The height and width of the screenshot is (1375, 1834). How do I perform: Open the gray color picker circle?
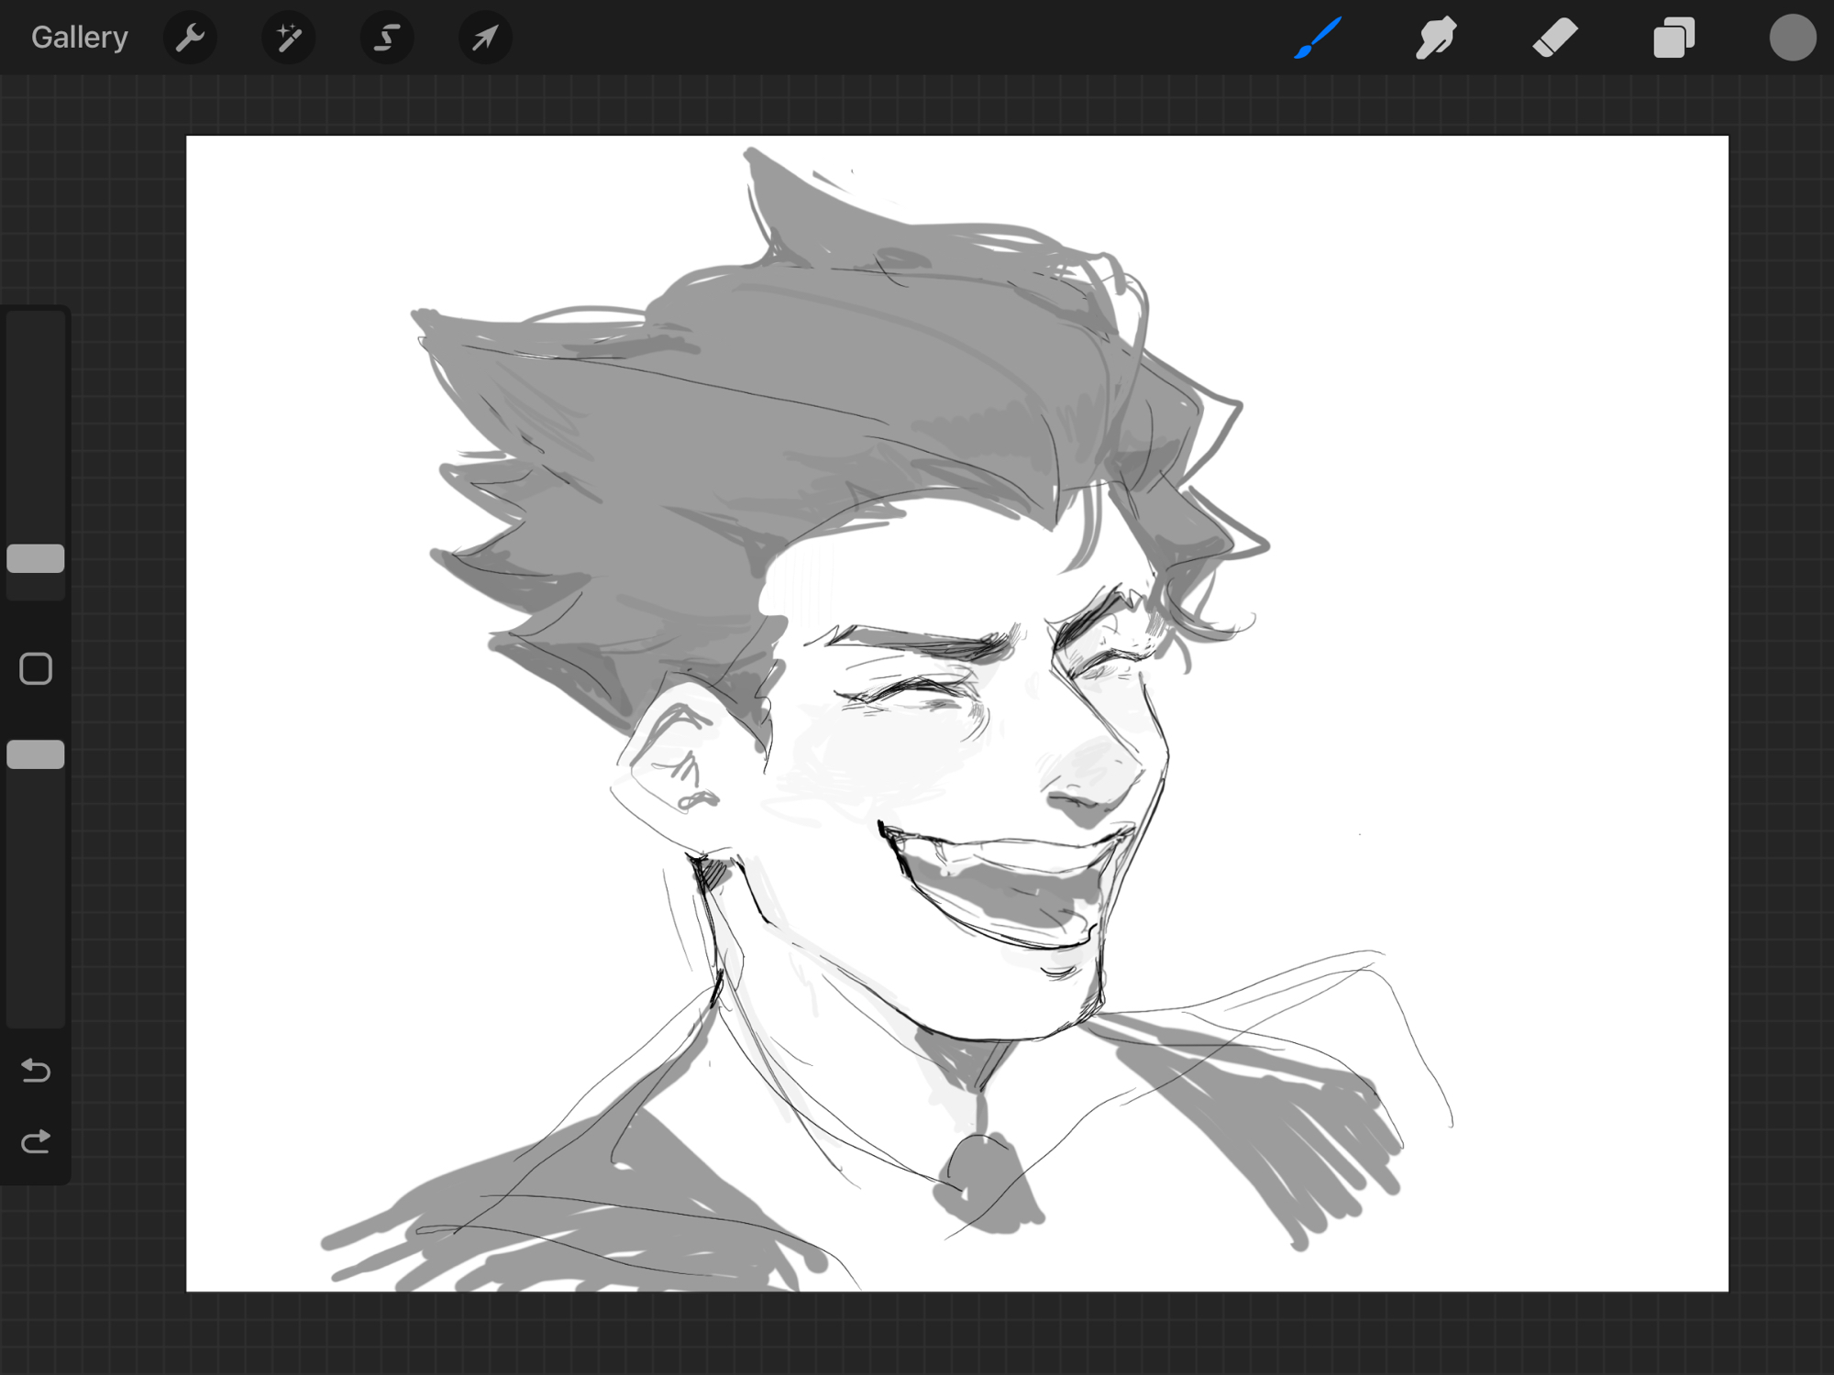tap(1792, 38)
